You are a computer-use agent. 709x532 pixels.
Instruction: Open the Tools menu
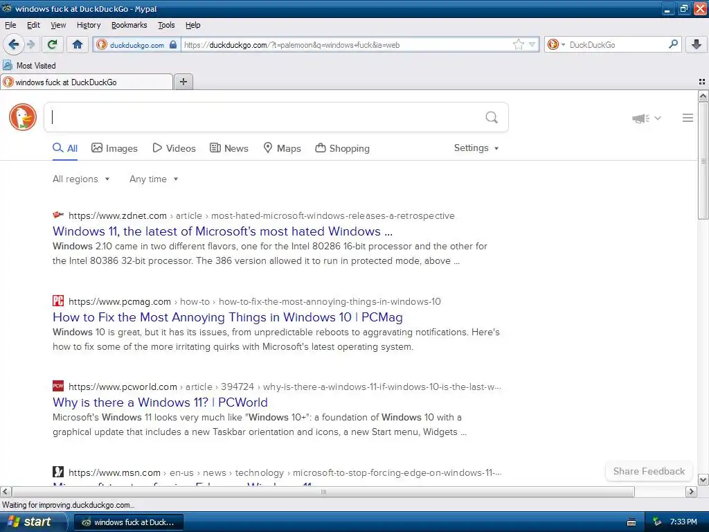tap(166, 25)
